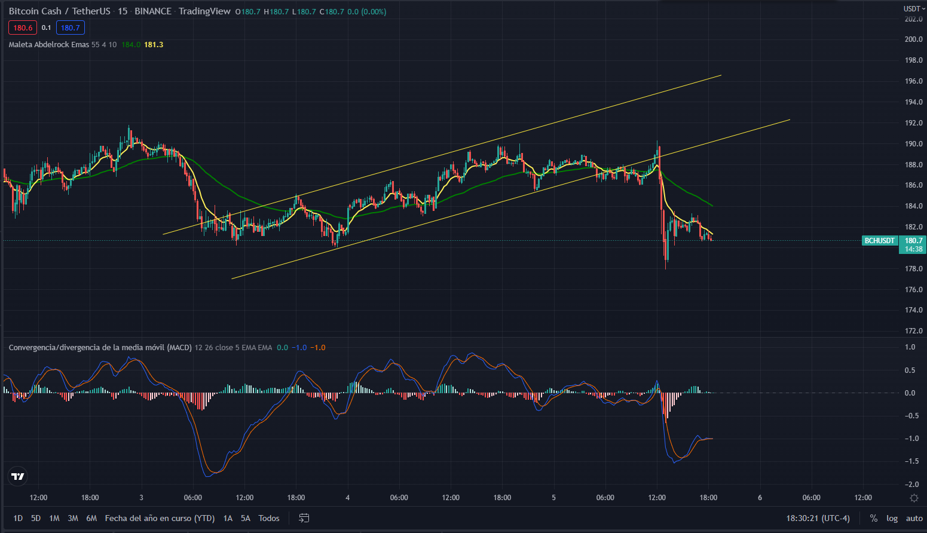
Task: Click the TradingView logo on the chart
Action: (18, 476)
